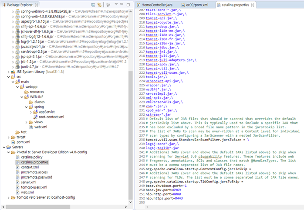Toggle Link with Editor icon
Image resolution: width=304 pixels, height=210 pixels.
pyautogui.click(x=99, y=5)
